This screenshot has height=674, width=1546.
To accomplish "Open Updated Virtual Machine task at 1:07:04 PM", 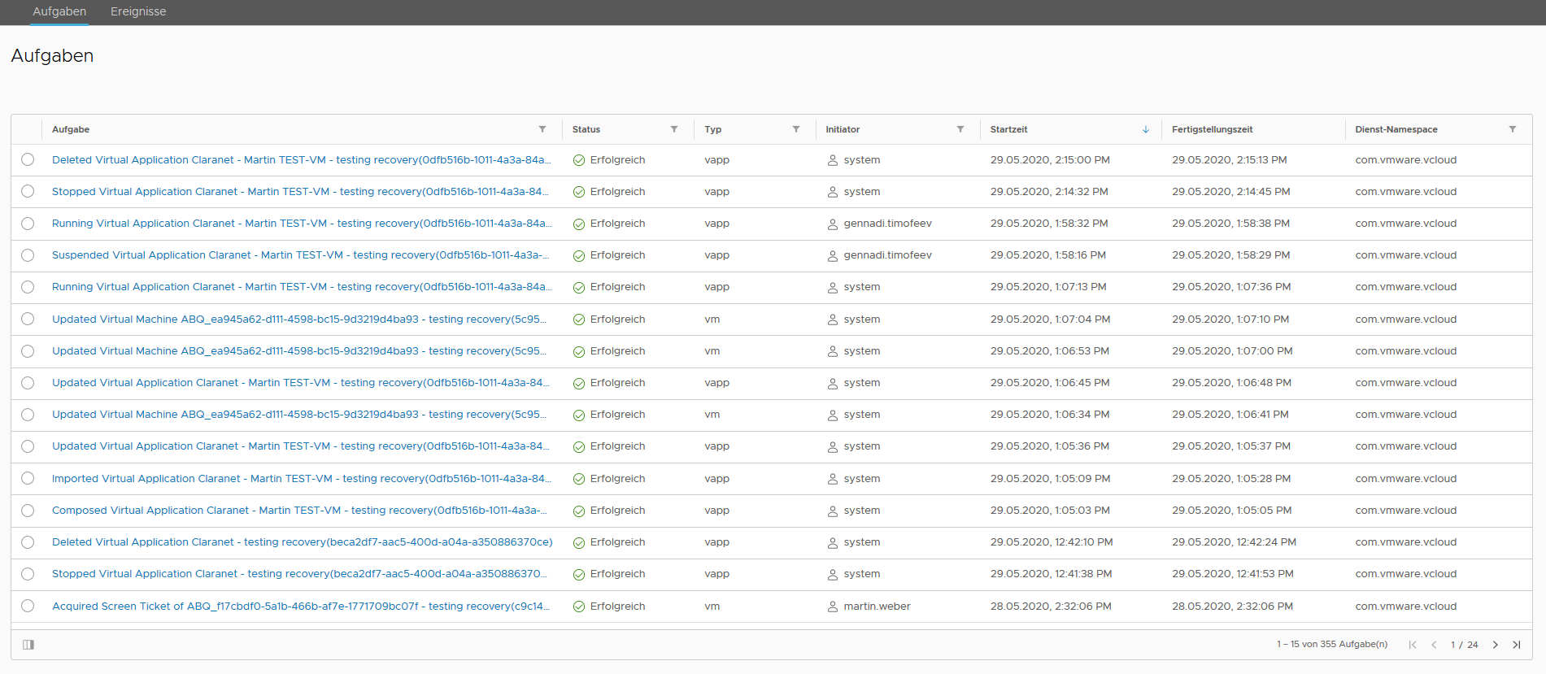I will coord(299,320).
